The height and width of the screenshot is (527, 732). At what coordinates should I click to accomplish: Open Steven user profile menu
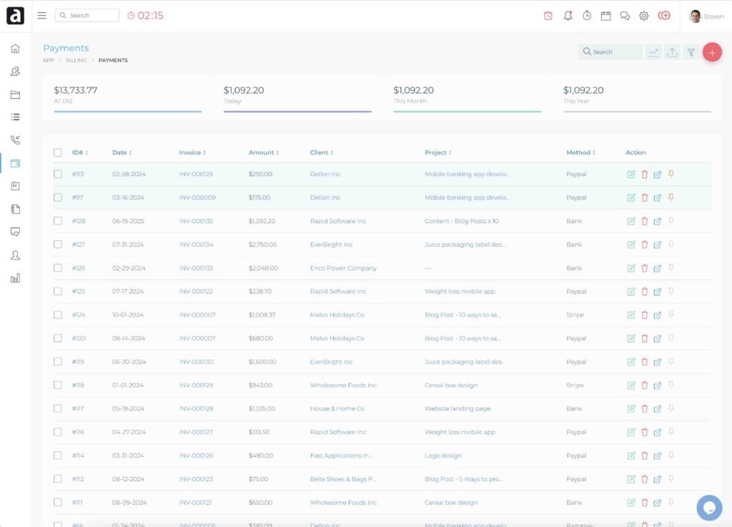pos(706,16)
